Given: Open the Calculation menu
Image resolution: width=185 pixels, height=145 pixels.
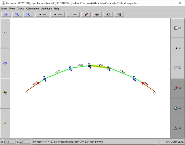Looking at the screenshot, I should [x=33, y=9].
